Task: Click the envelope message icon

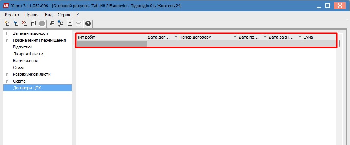Action: (79, 23)
